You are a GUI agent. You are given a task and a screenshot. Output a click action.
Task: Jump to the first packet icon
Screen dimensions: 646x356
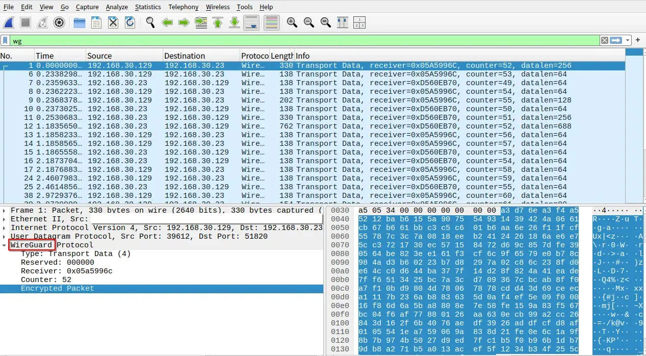point(218,22)
